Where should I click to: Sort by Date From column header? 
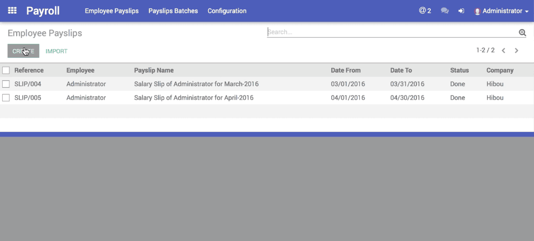346,70
